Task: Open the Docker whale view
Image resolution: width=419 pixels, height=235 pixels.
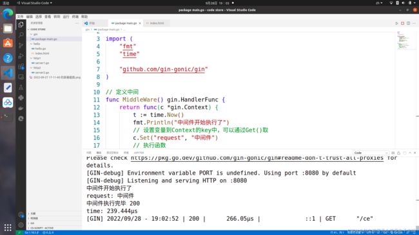Action: [21, 108]
